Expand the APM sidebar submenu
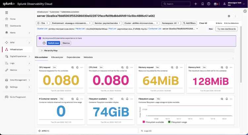Image resolution: width=248 pixels, height=135 pixels. coord(29,43)
